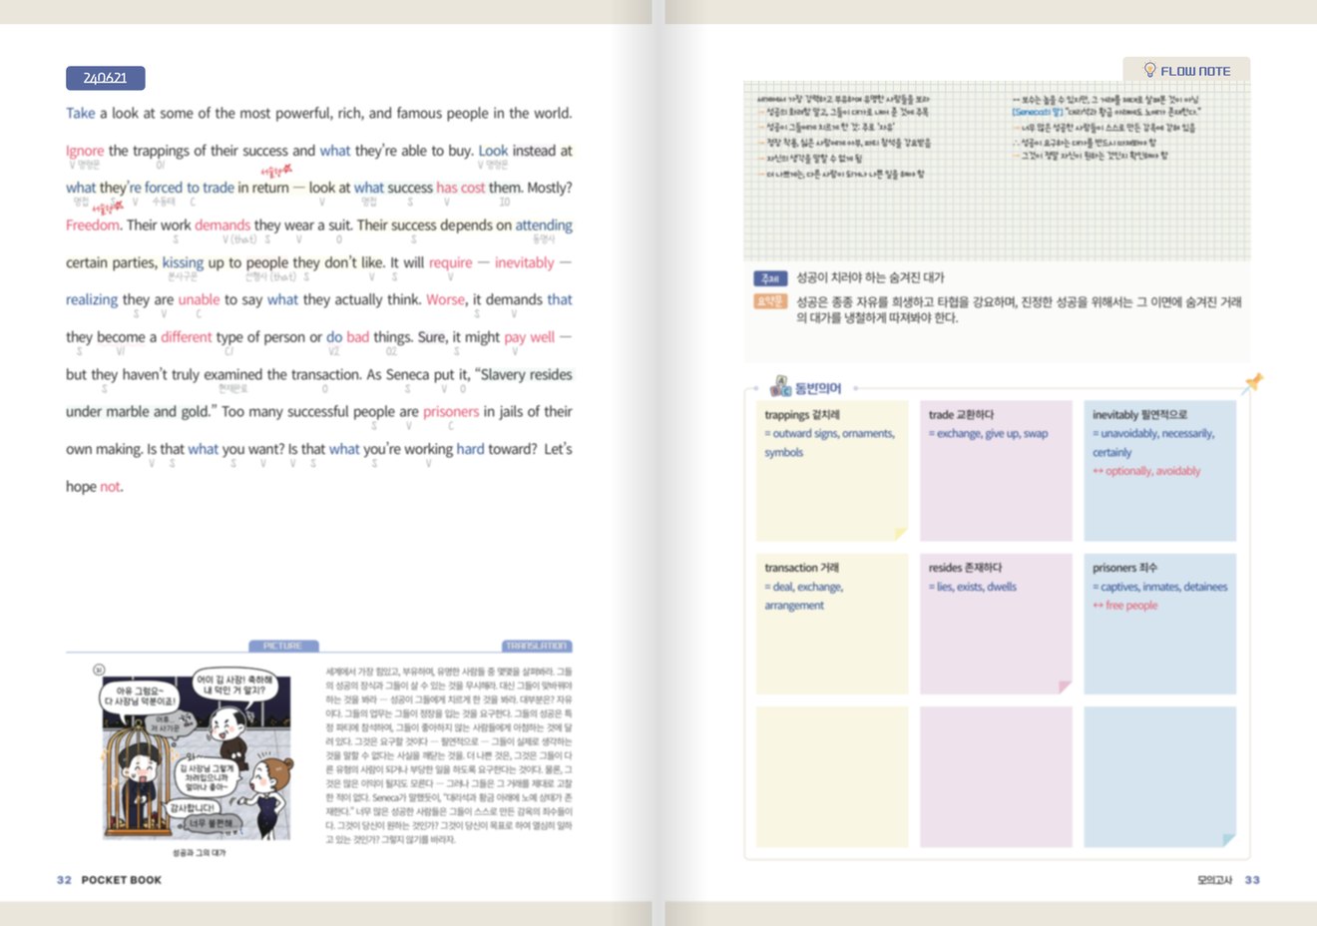Screen dimensions: 1317x926
Task: Click the page number 33
Action: pyautogui.click(x=1252, y=880)
